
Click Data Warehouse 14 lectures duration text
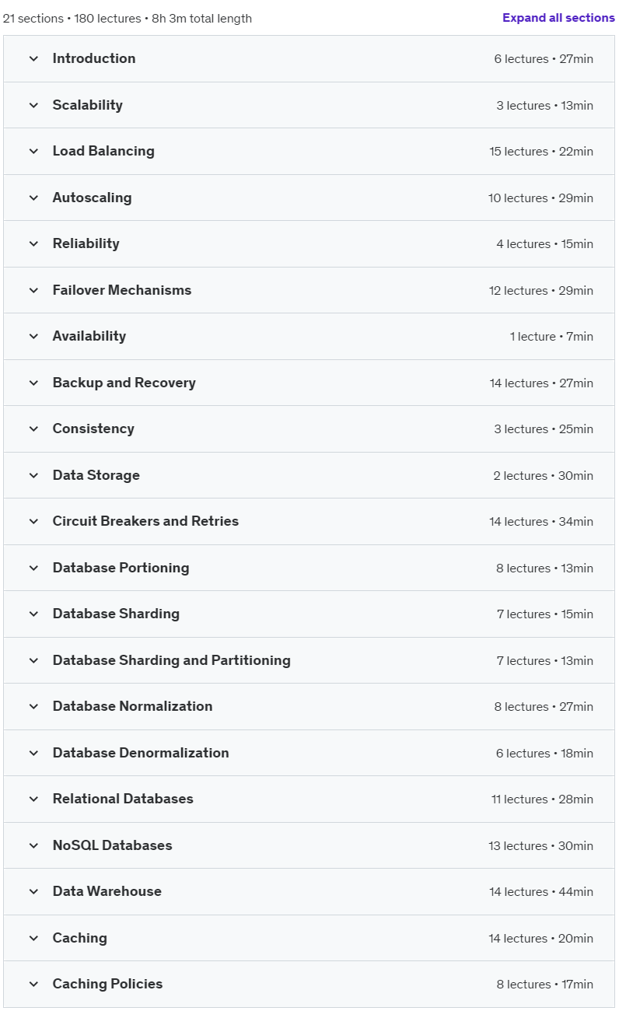(x=541, y=892)
